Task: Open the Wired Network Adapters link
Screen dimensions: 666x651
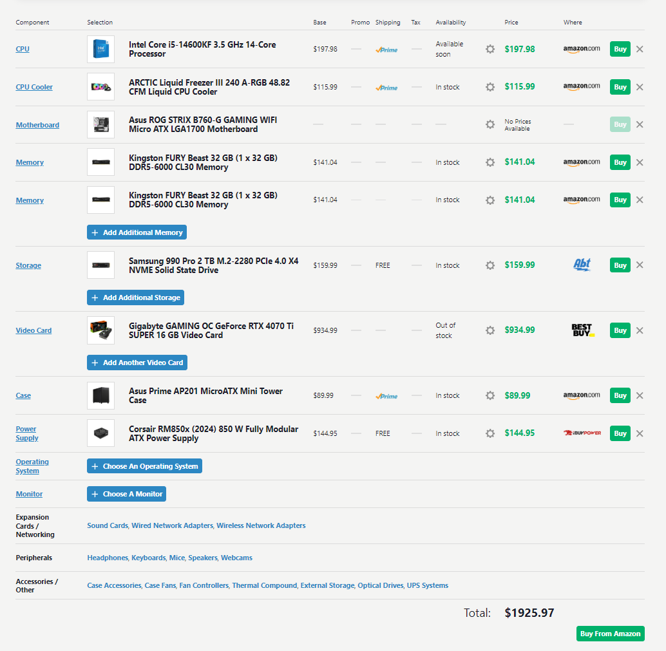Action: pyautogui.click(x=172, y=525)
